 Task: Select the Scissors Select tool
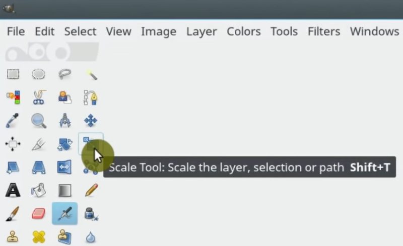(39, 97)
